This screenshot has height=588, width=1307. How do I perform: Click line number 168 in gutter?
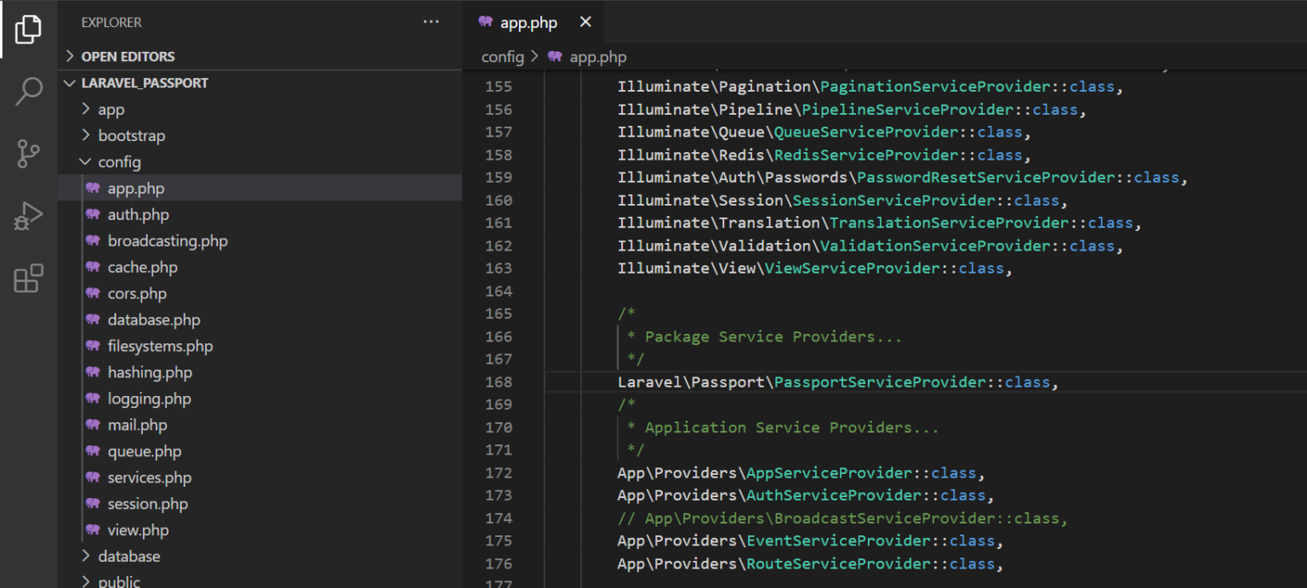click(499, 382)
